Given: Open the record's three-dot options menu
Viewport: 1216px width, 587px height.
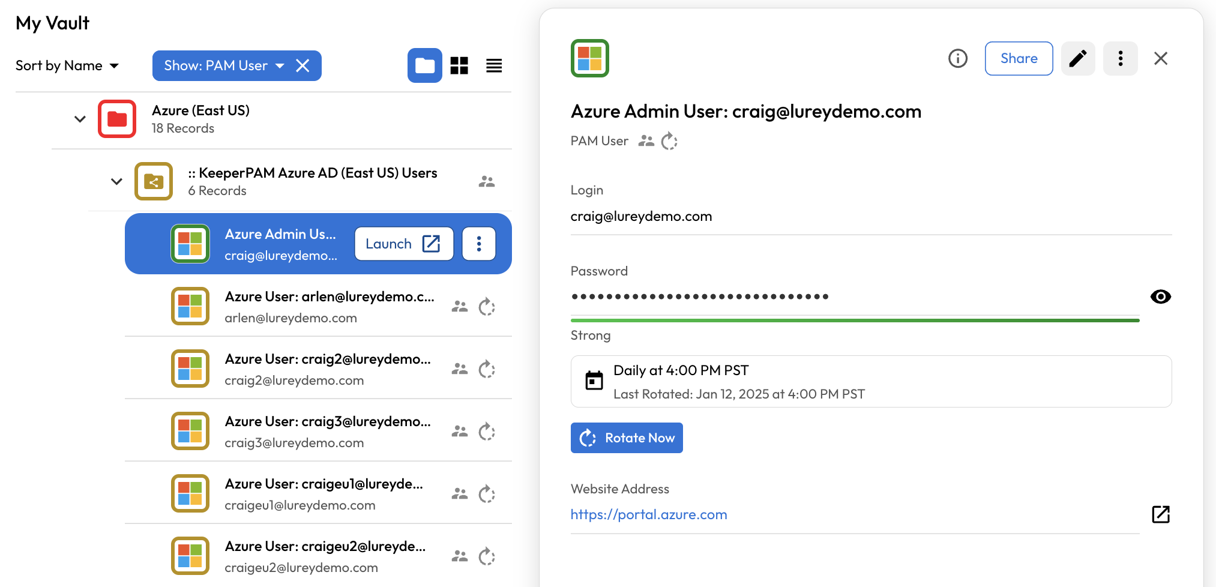Looking at the screenshot, I should point(1120,58).
